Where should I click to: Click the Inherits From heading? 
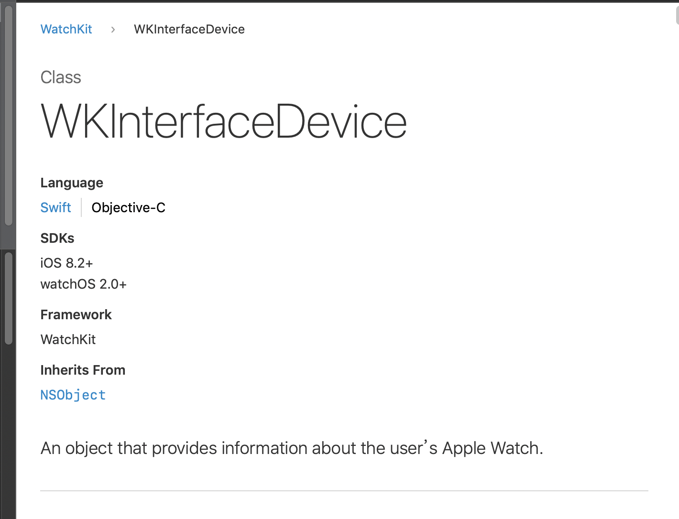[x=83, y=370]
